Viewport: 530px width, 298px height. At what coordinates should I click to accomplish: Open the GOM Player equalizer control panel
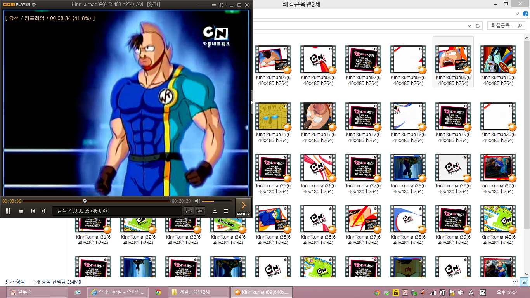click(189, 211)
